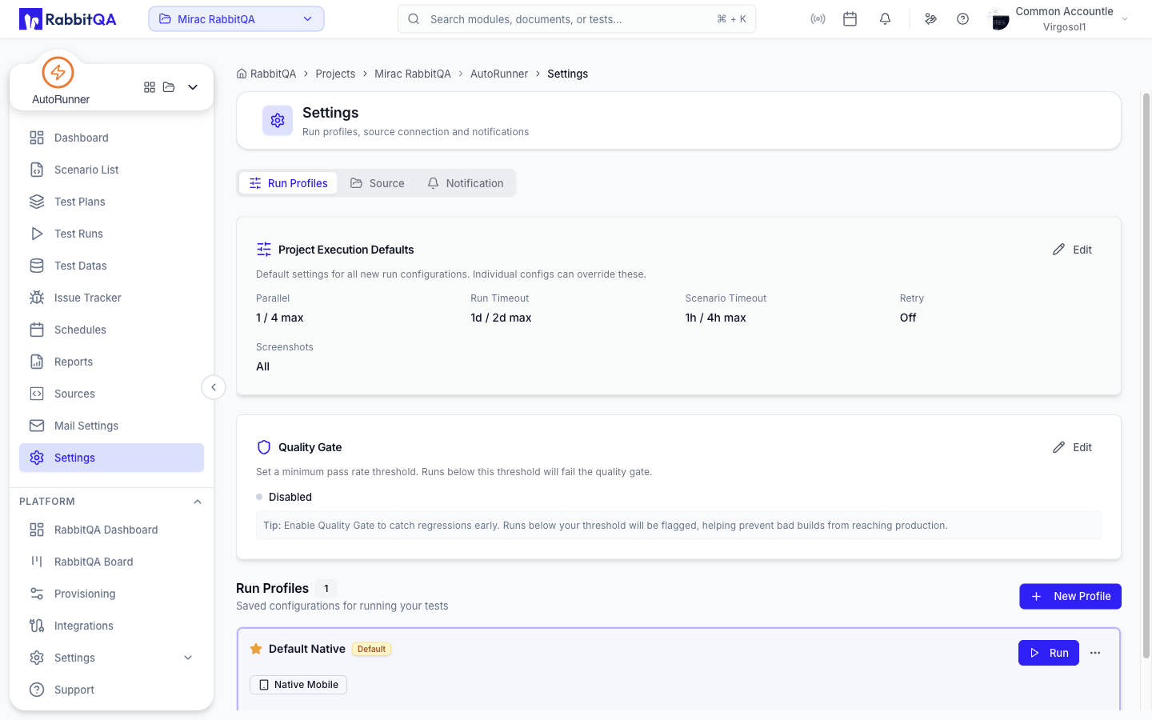Open Reports from the sidebar
The height and width of the screenshot is (720, 1152).
[111, 362]
